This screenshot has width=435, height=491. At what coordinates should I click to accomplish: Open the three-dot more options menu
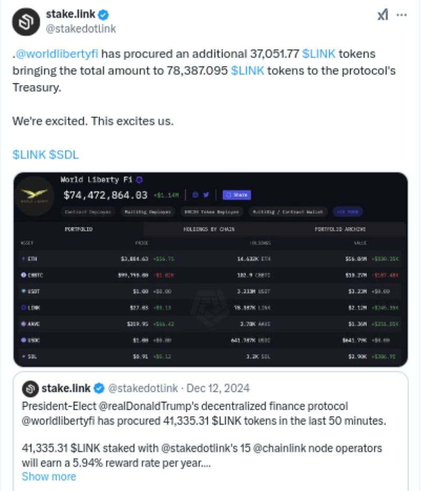pyautogui.click(x=402, y=15)
